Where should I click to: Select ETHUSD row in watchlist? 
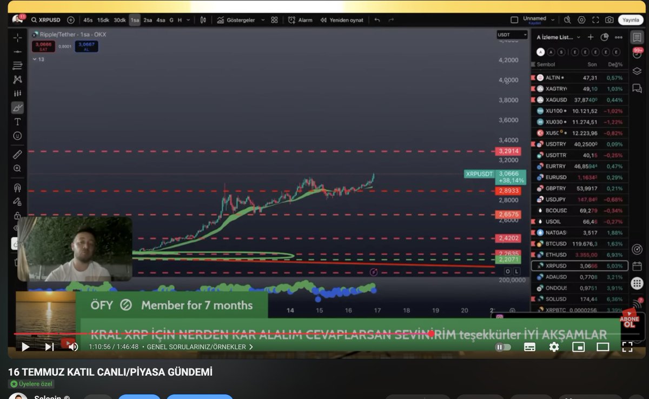pyautogui.click(x=579, y=255)
